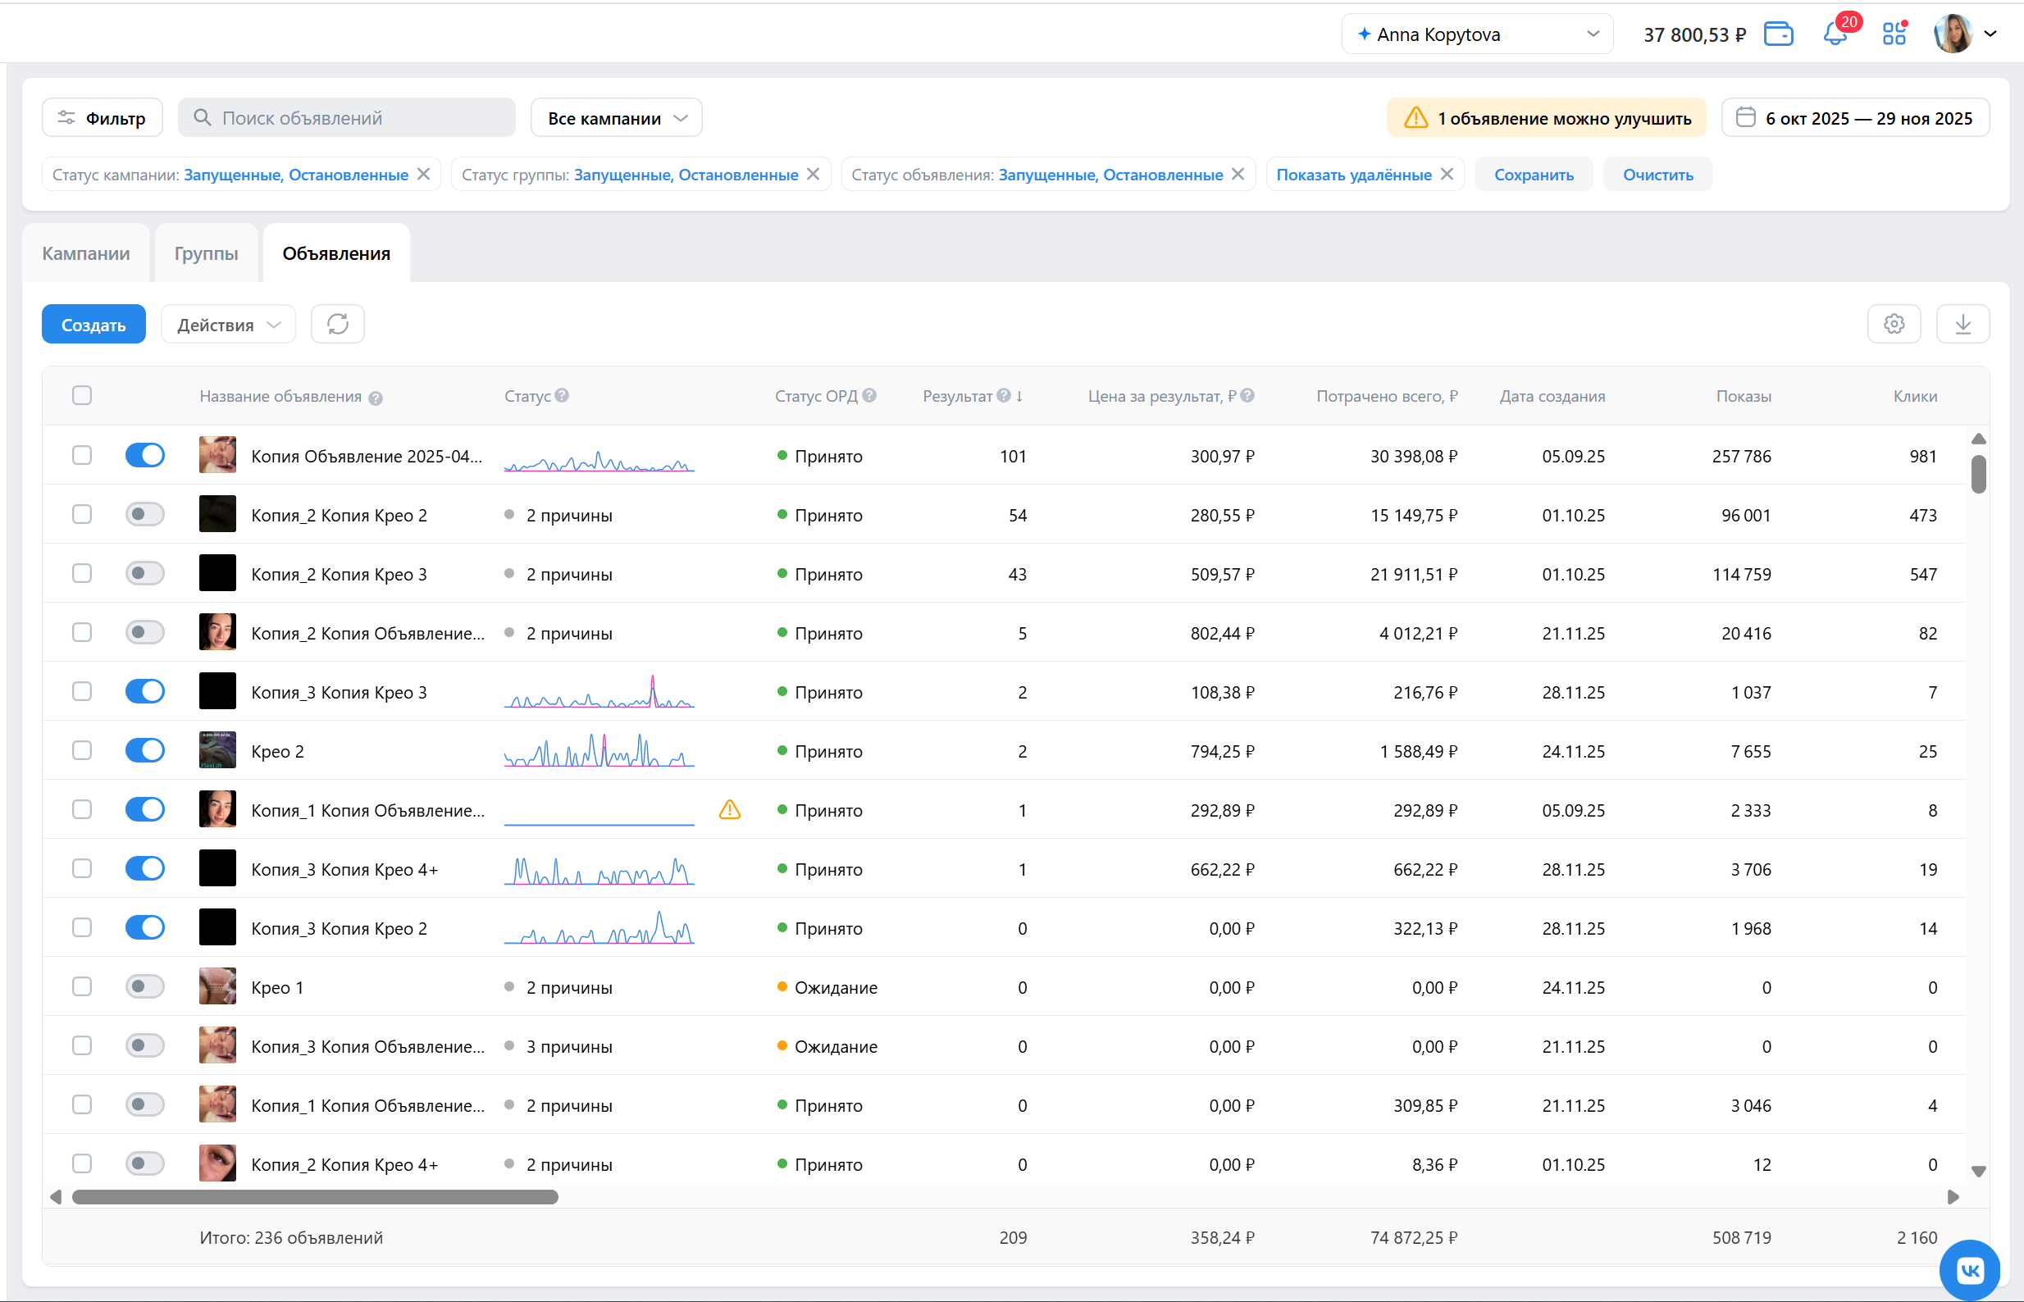Open the Действия dropdown
The image size is (2024, 1302).
(x=227, y=325)
